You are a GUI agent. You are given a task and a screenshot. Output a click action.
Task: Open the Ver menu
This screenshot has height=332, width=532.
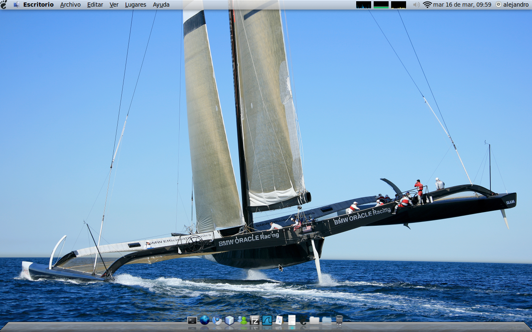114,5
